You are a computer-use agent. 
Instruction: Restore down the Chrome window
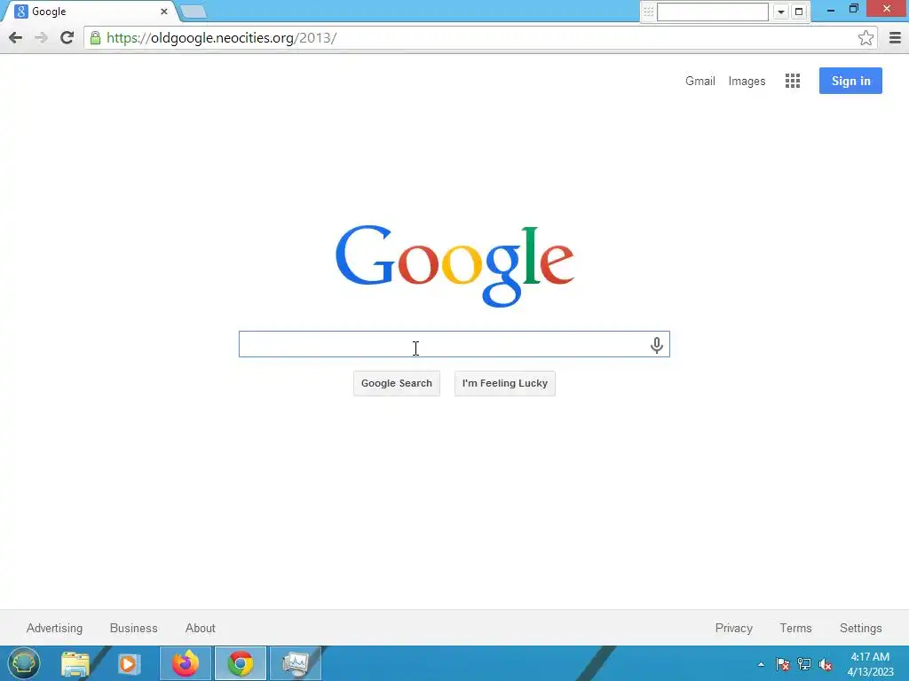point(853,9)
